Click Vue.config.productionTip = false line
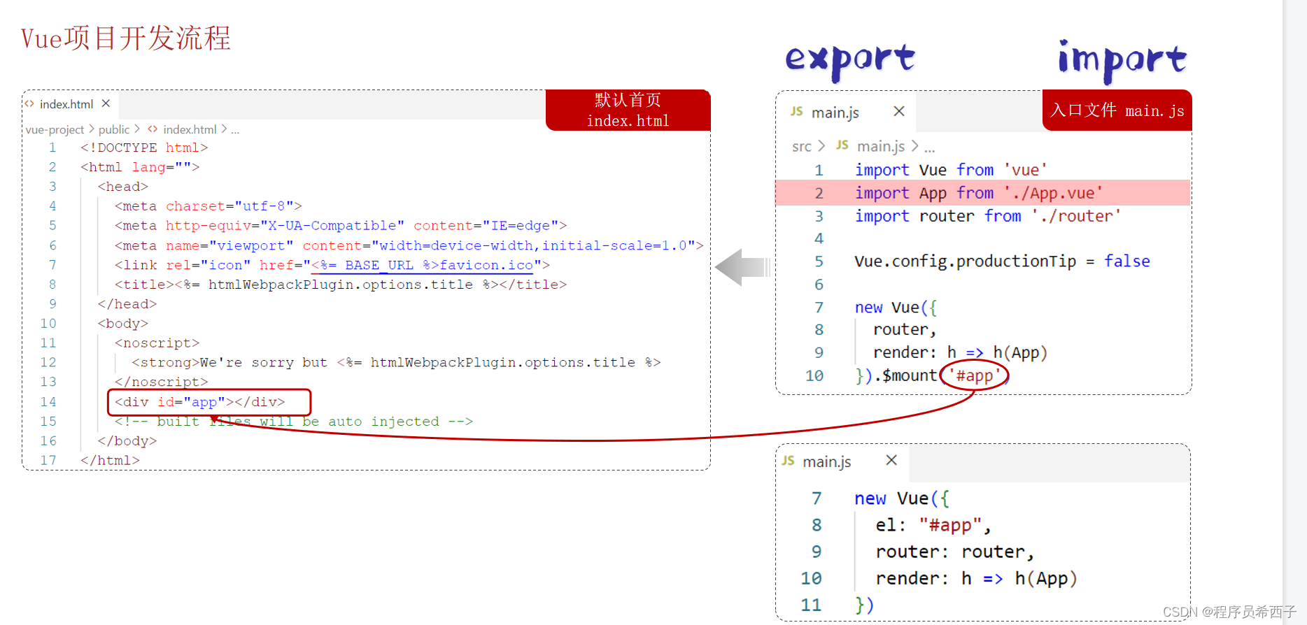The image size is (1307, 625). point(1002,261)
